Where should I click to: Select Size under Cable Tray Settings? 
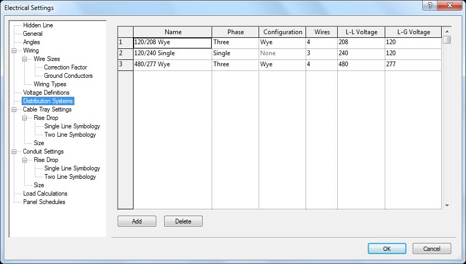click(x=39, y=143)
